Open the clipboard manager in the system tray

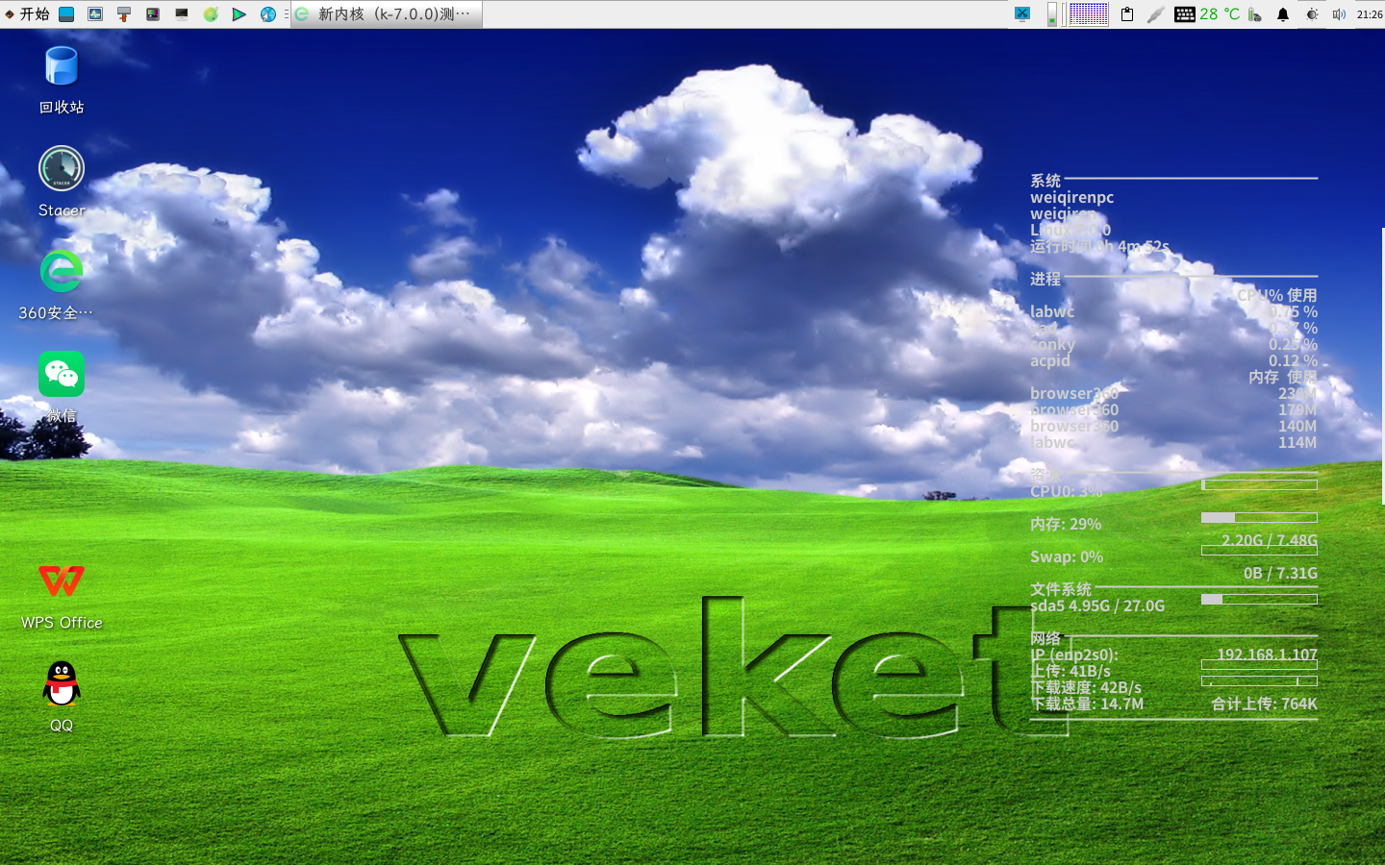(x=1126, y=13)
